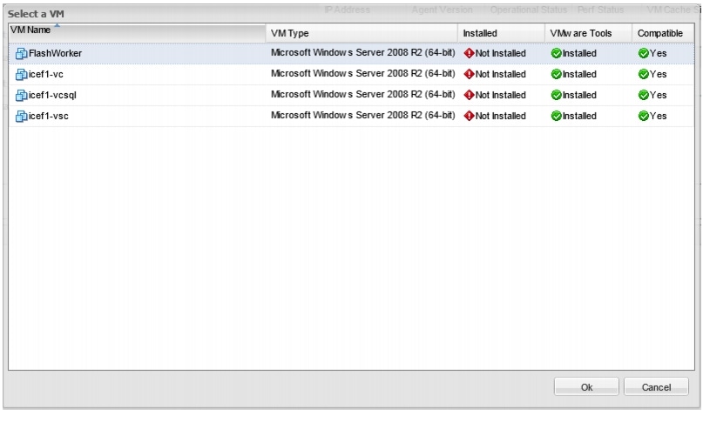Click 'Not Installed' text in icef1-vcsql row
The image size is (703, 429).
500,95
